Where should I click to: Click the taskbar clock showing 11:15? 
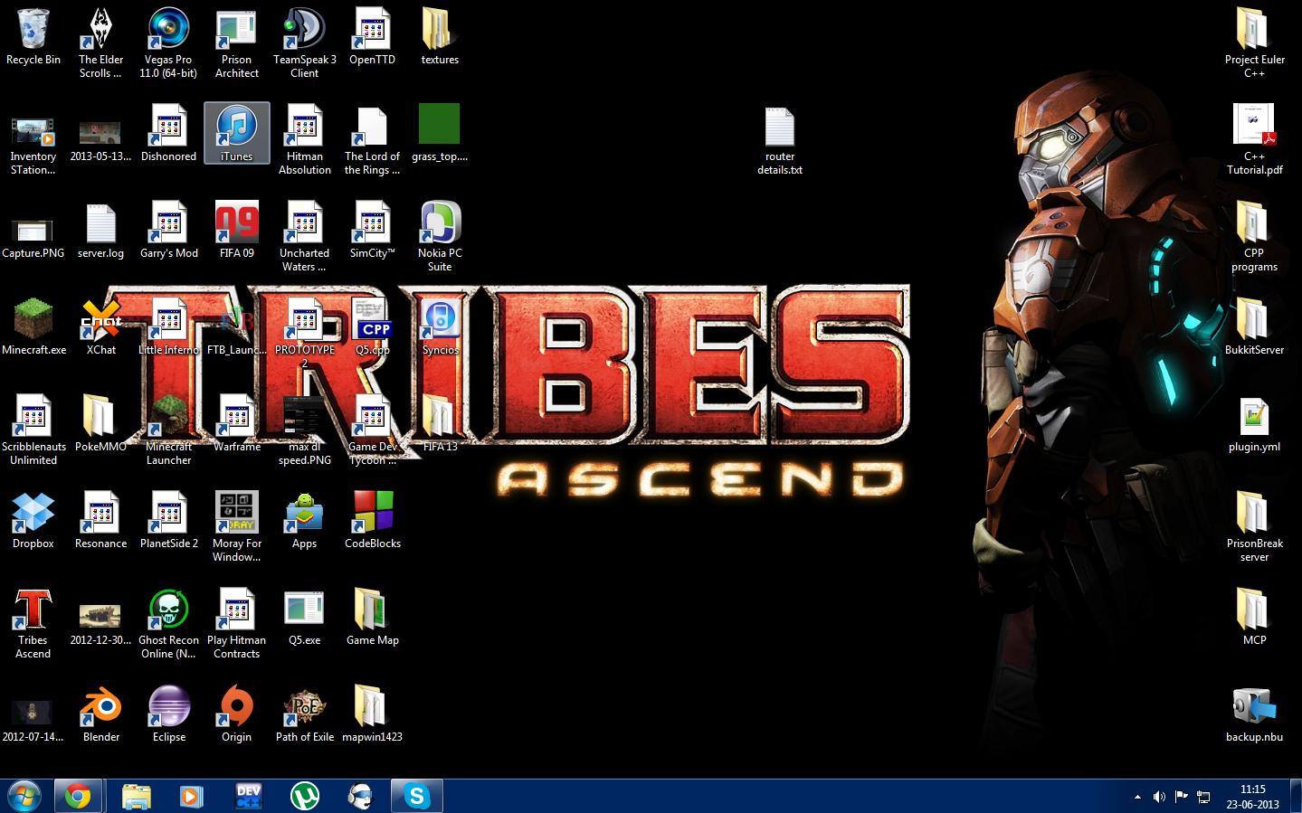[1253, 797]
